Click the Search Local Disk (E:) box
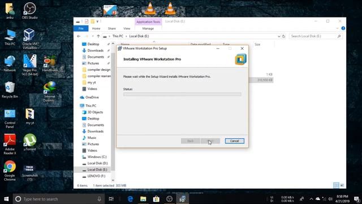This screenshot has height=204, width=362. tap(316, 36)
